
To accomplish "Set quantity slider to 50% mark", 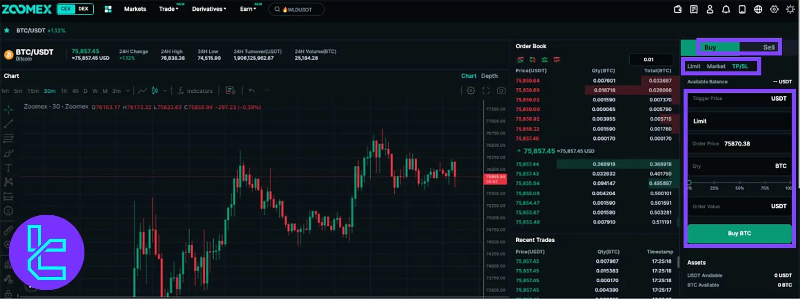I will (x=740, y=182).
